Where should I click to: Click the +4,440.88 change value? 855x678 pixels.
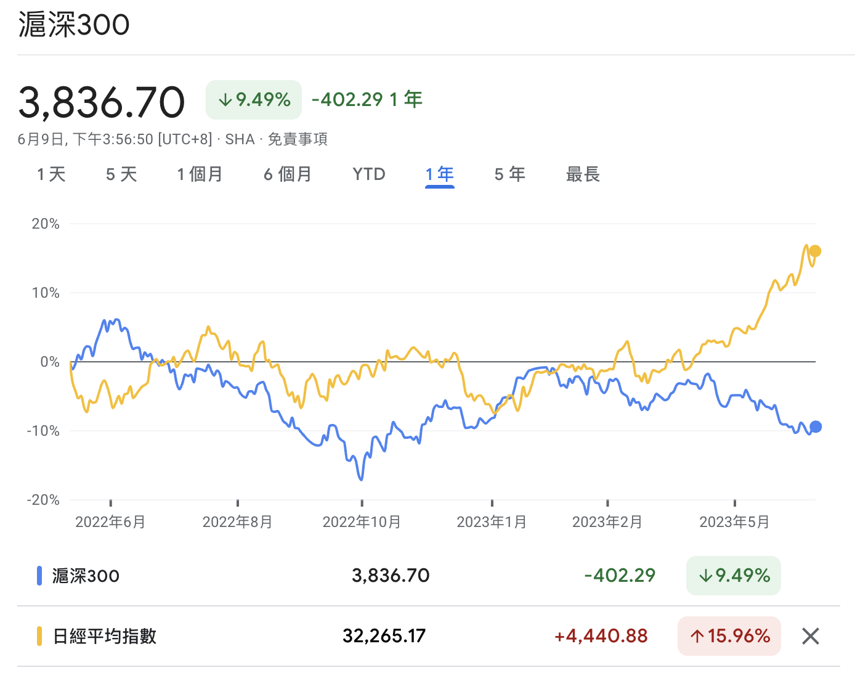click(601, 636)
